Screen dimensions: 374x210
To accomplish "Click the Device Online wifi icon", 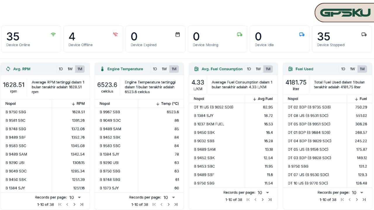I will coord(53,34).
